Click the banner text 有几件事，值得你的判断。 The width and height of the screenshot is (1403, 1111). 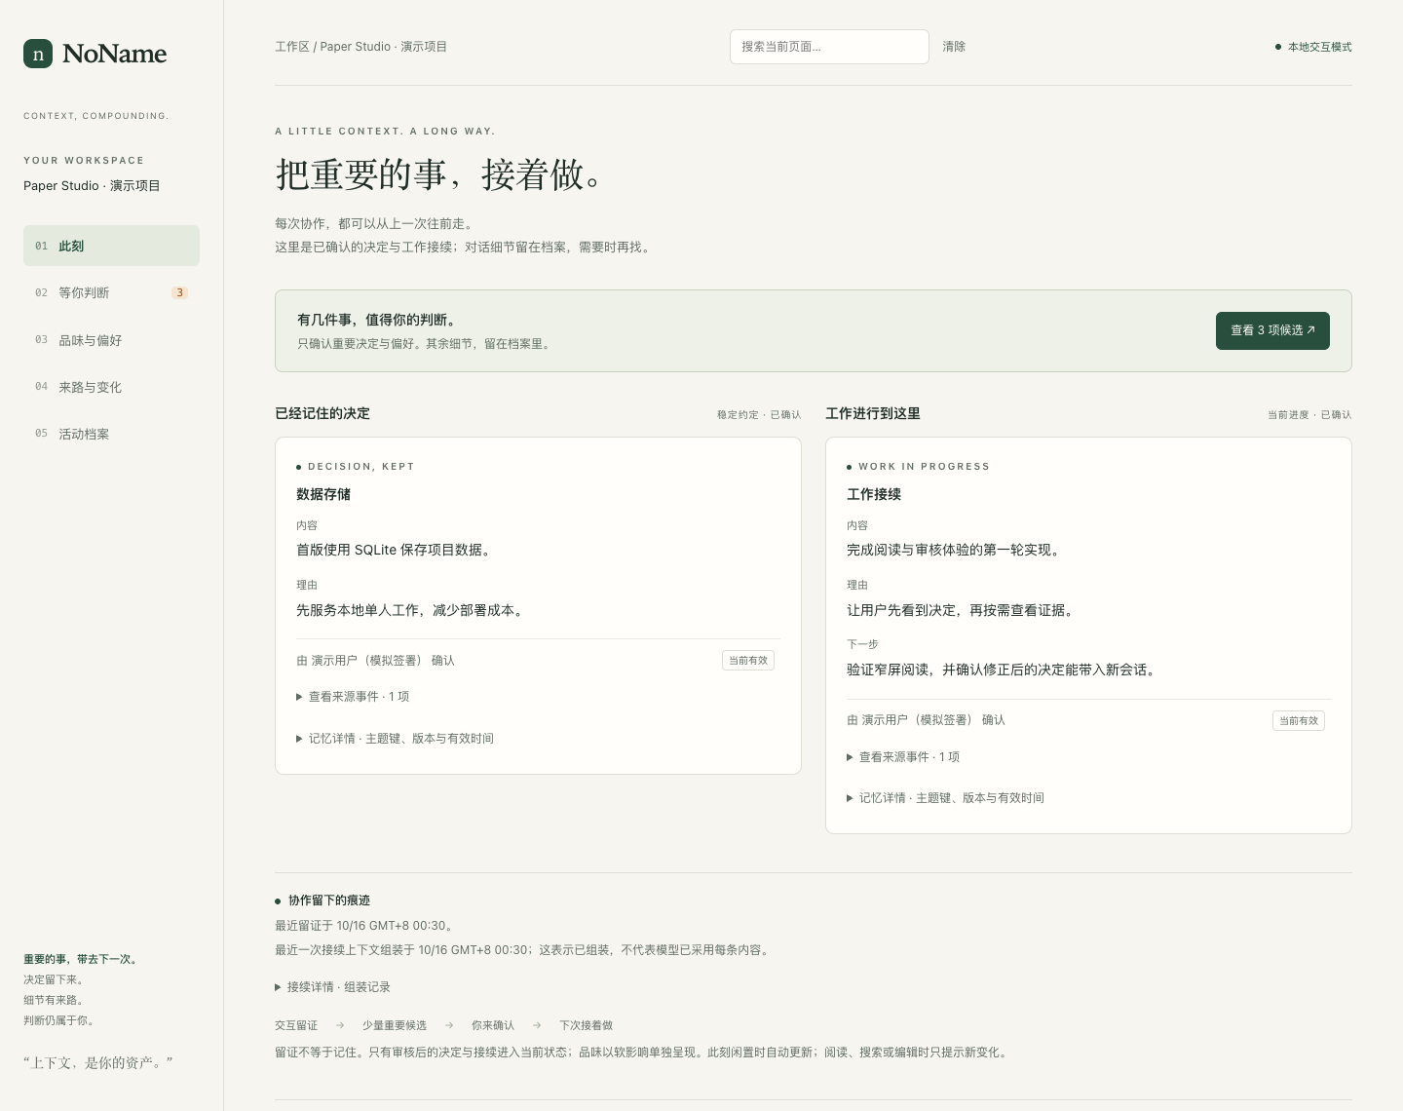click(x=377, y=320)
